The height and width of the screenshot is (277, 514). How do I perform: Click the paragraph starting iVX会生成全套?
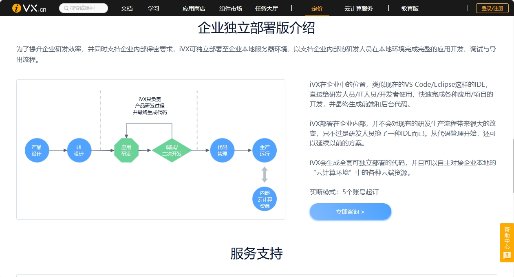coord(403,167)
